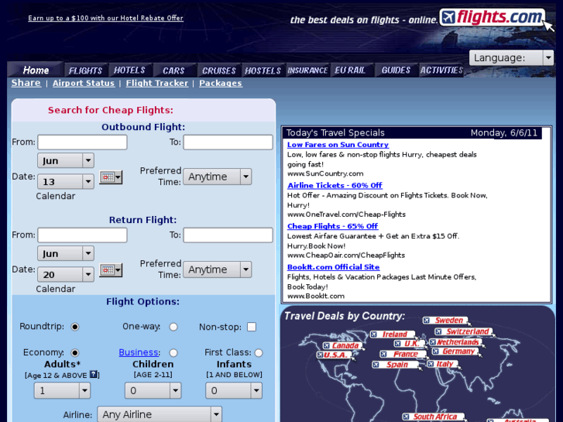Open return date calendar icon

[111, 270]
